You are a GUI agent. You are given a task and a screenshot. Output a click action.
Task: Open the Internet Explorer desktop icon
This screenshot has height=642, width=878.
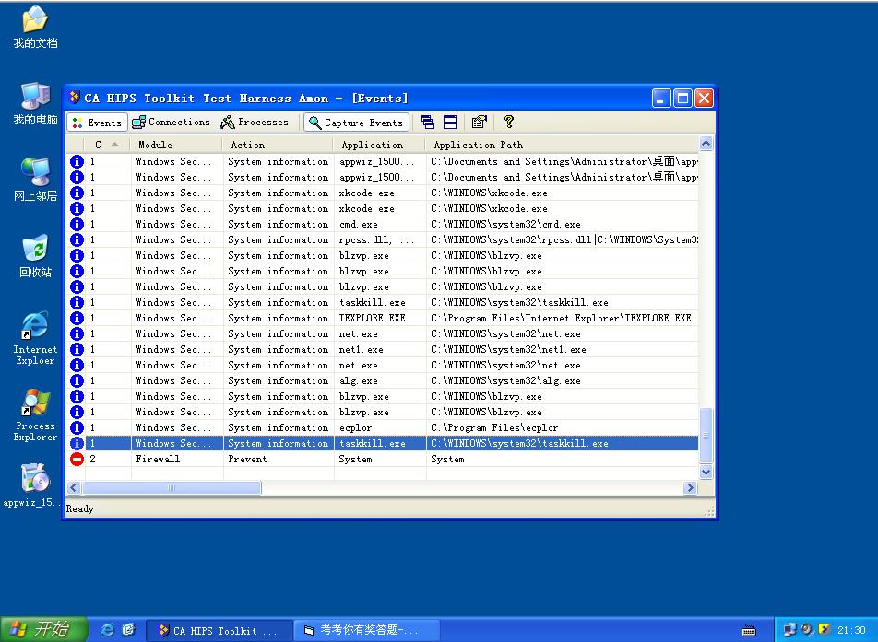35,338
